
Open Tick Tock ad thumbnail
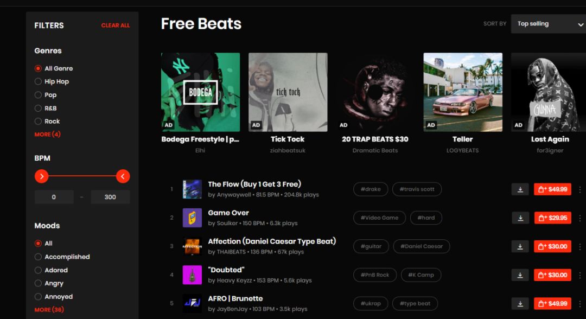(x=288, y=92)
